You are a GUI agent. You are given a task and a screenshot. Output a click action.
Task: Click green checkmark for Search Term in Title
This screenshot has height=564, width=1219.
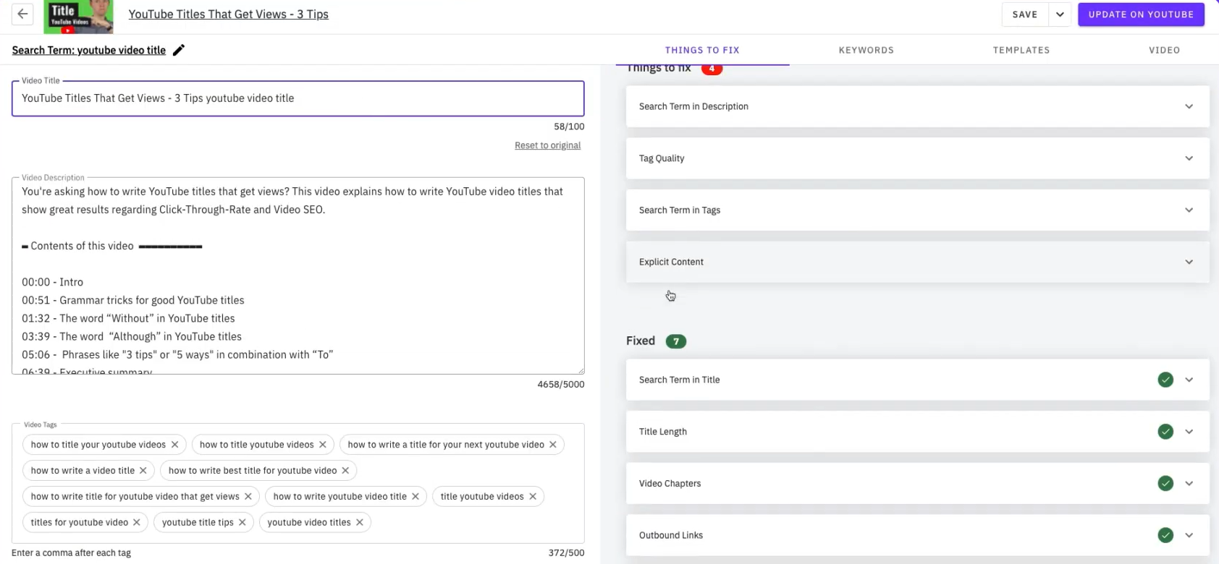pyautogui.click(x=1165, y=380)
